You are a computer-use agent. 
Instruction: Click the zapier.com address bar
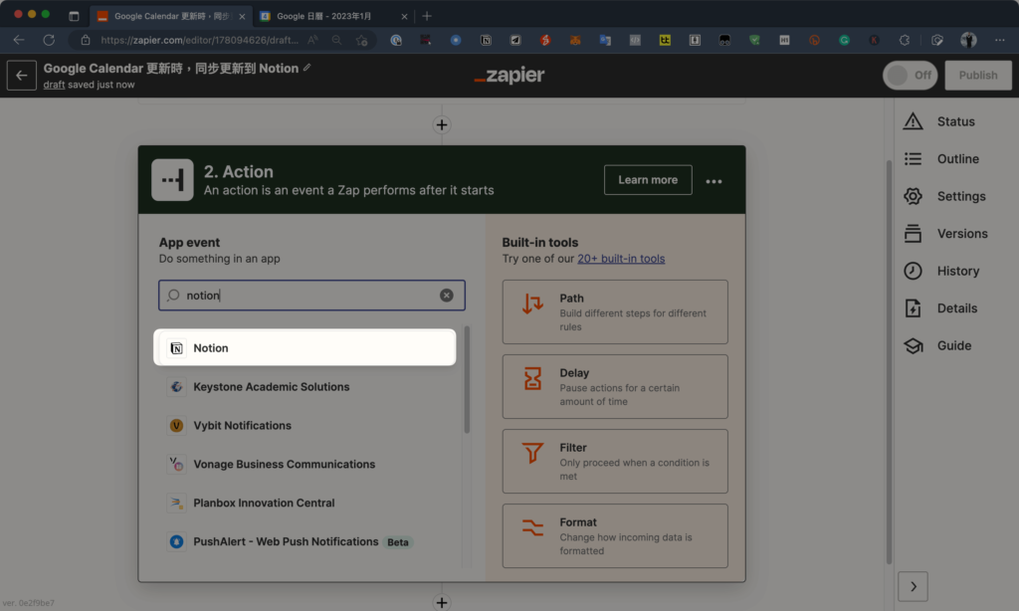coord(199,40)
